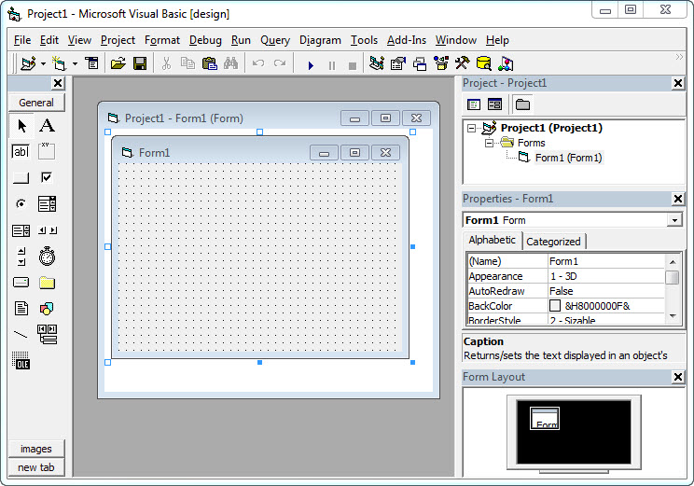Select the Label tool in the toolbox
Screen dimensions: 694x486
click(x=47, y=126)
